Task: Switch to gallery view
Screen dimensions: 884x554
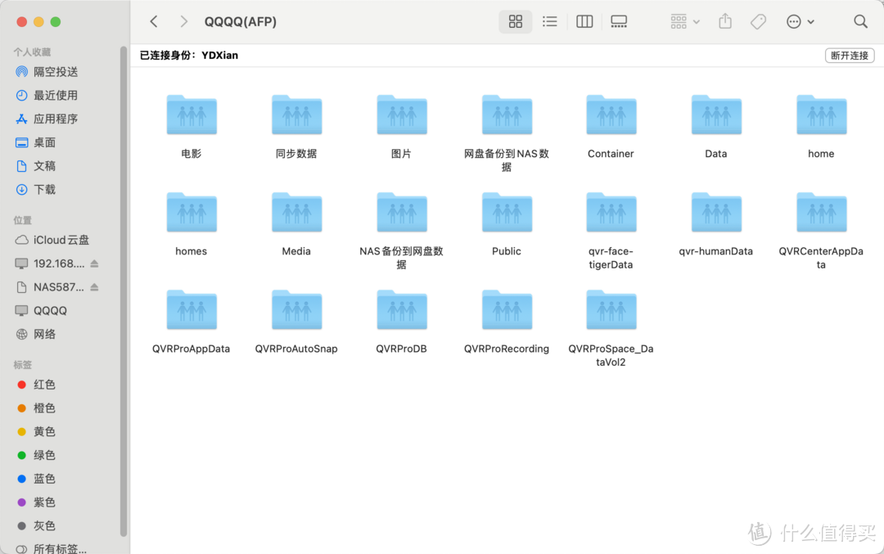Action: point(619,22)
